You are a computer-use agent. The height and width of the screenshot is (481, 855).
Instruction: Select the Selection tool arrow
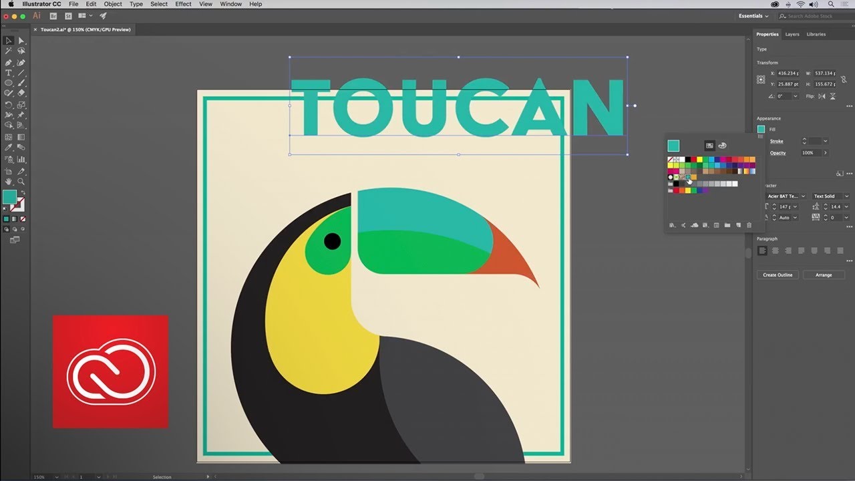[9, 41]
